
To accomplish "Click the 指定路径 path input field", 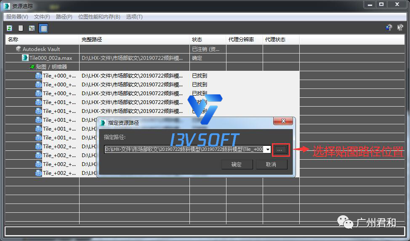I will (x=184, y=150).
